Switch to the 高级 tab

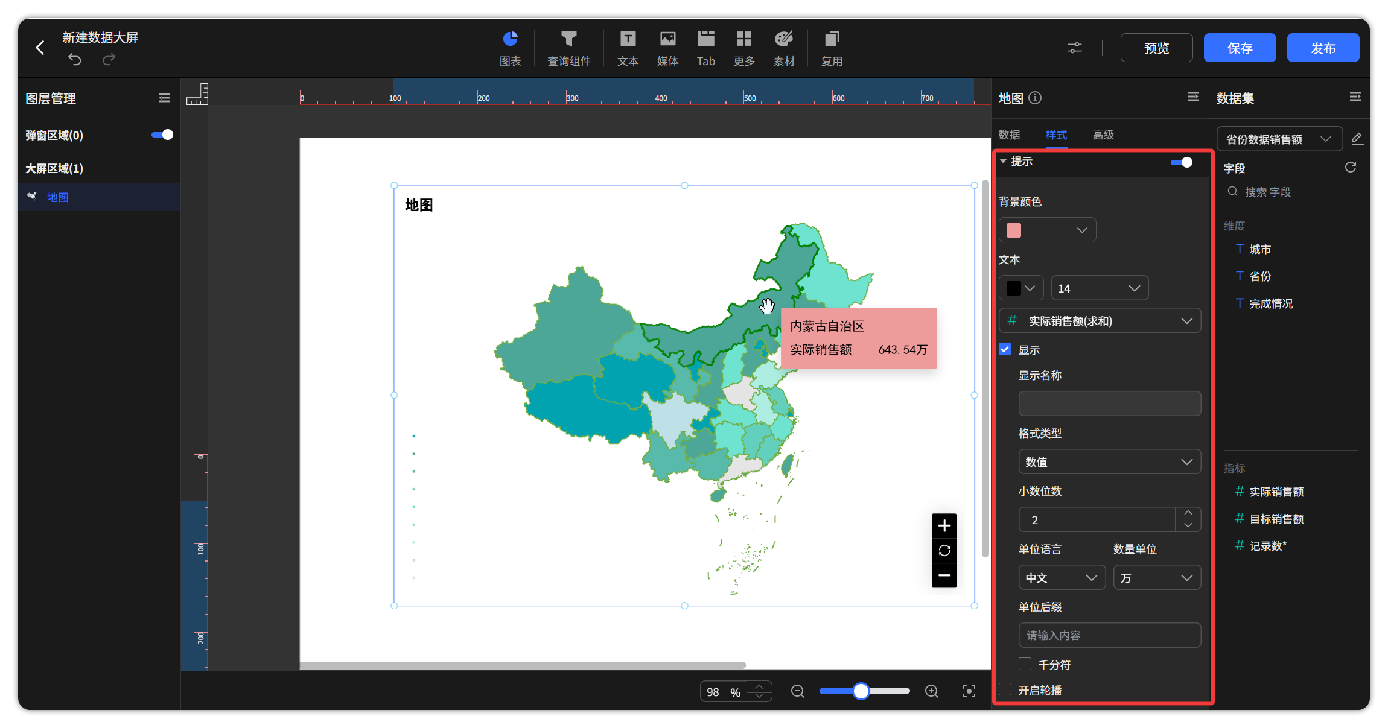[x=1103, y=135]
